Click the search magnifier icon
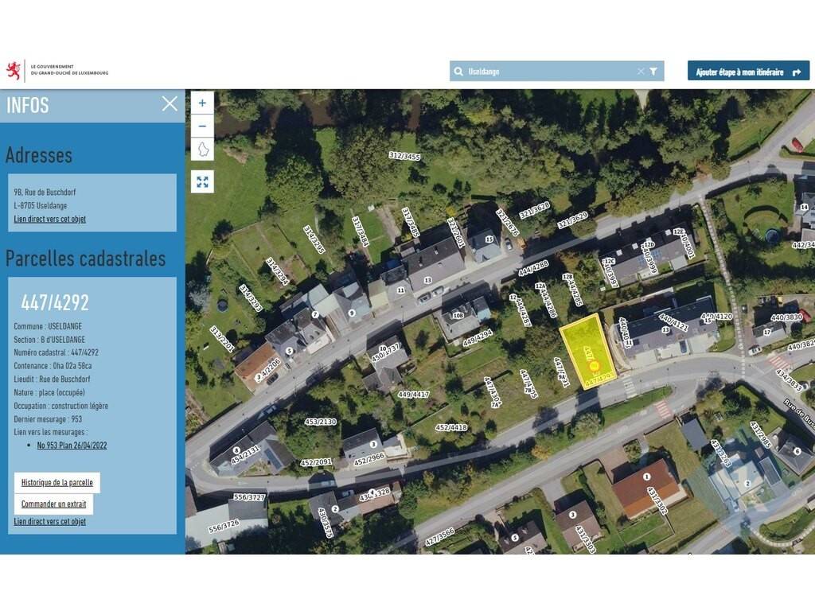 pos(458,72)
